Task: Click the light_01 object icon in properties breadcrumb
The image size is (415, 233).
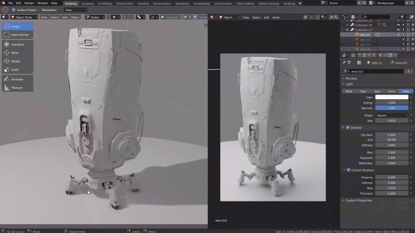Action: [x=369, y=63]
